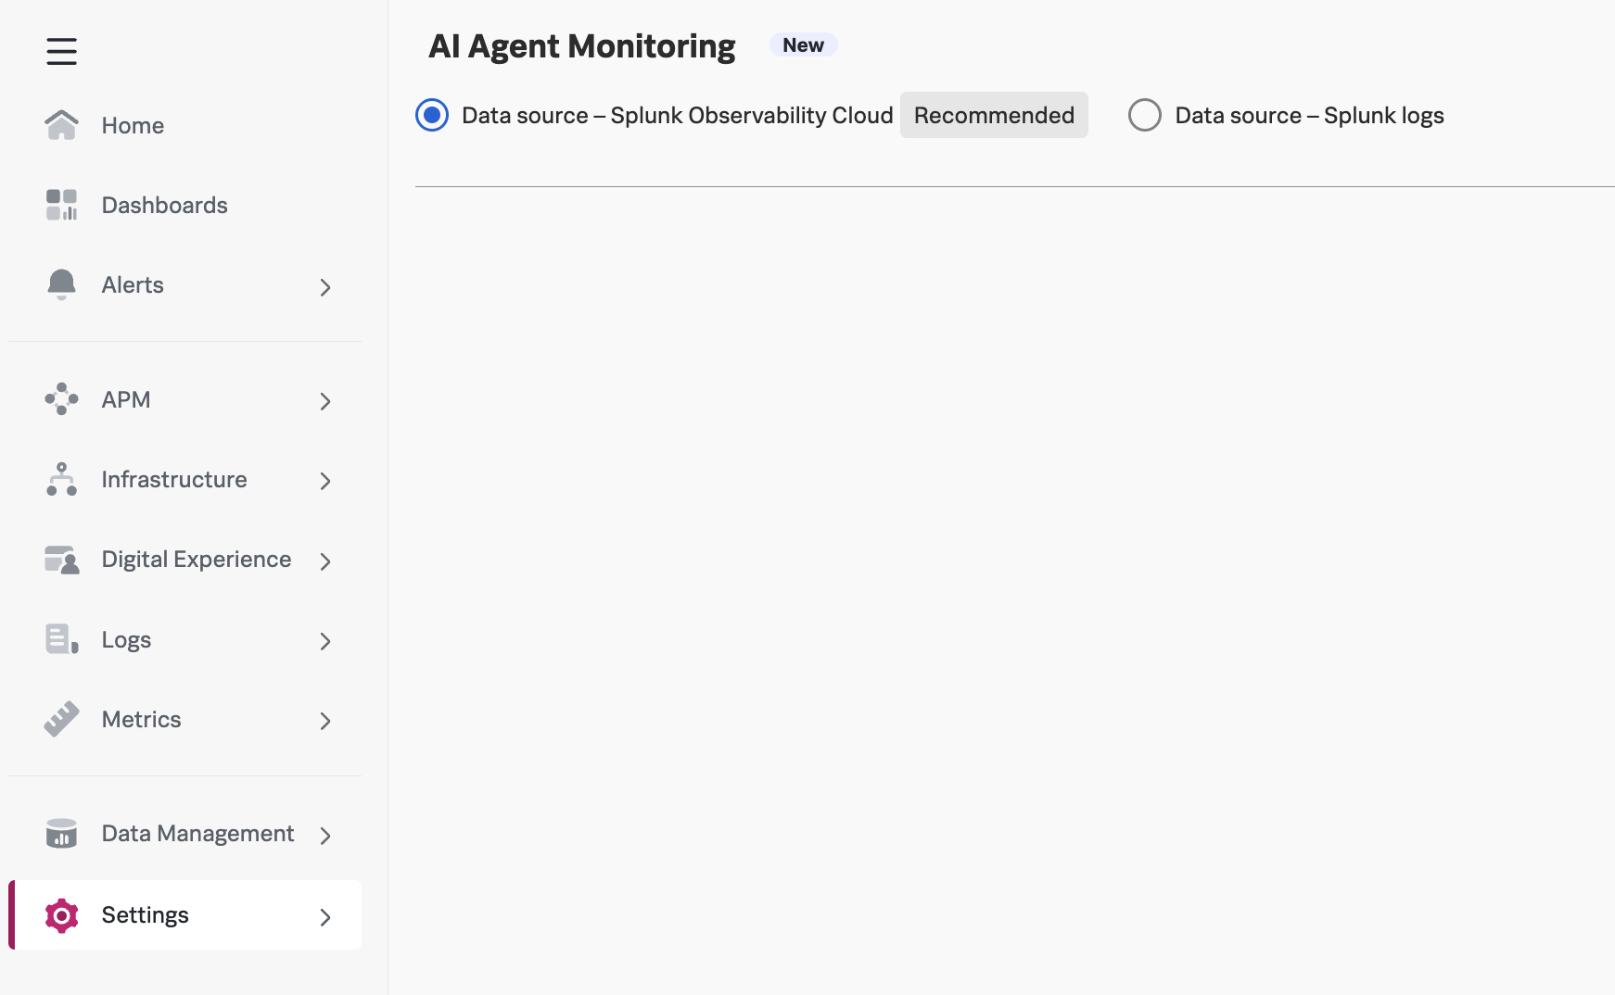Click the New badge beside the title

[803, 44]
